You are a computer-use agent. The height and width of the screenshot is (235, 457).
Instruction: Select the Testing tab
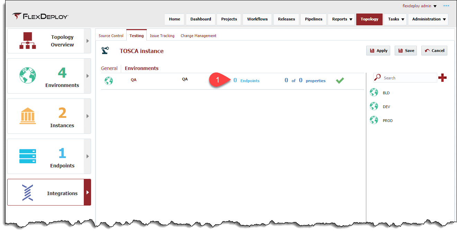pos(136,35)
